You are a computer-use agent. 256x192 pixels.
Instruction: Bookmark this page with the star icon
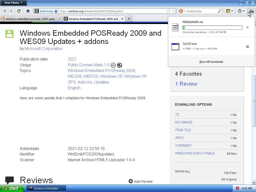tap(168, 11)
